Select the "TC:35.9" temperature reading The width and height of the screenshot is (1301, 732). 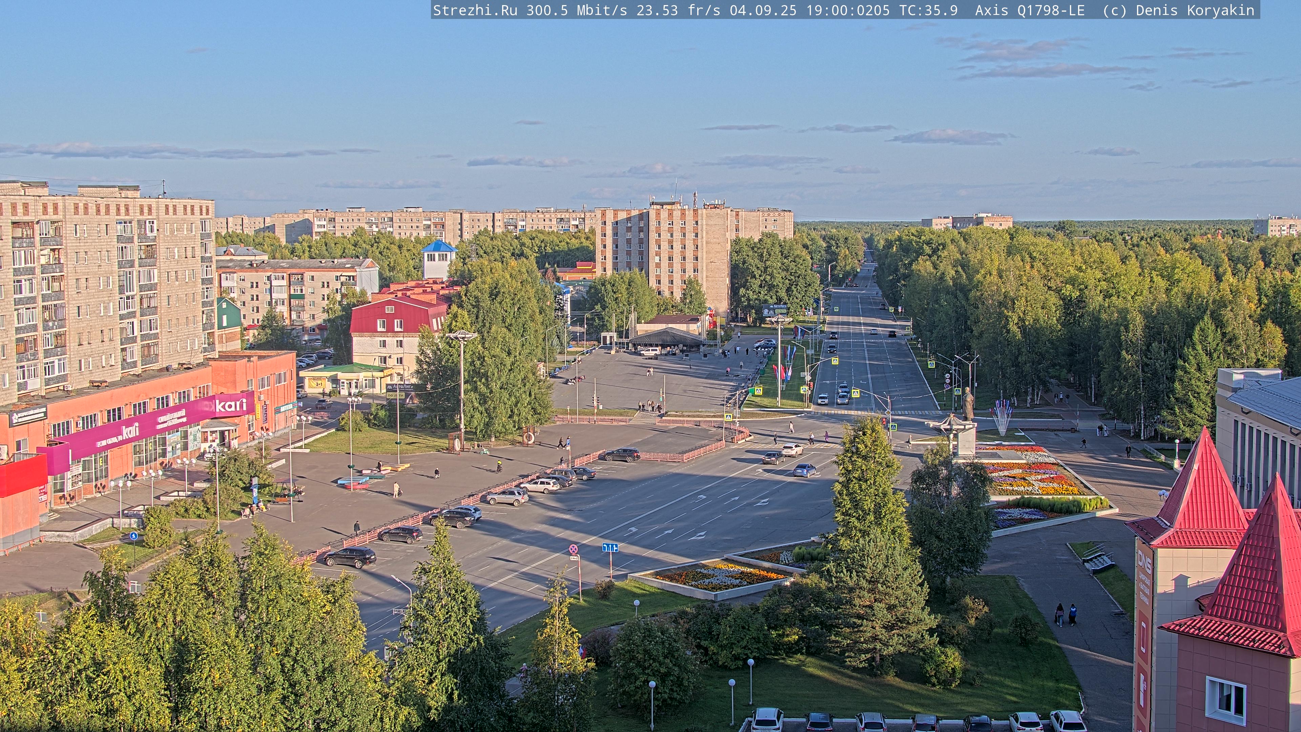(928, 10)
